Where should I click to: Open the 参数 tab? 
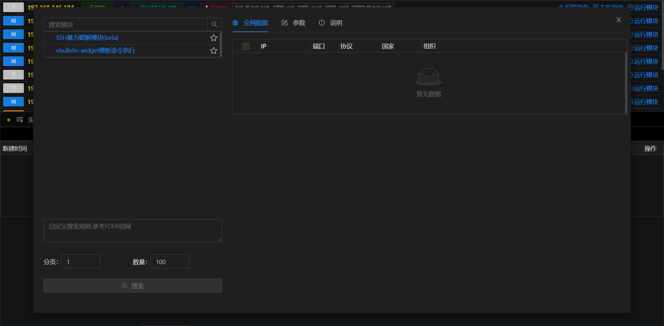(293, 23)
